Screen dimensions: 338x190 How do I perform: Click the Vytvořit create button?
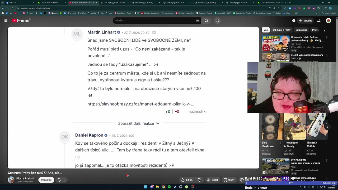[305, 21]
